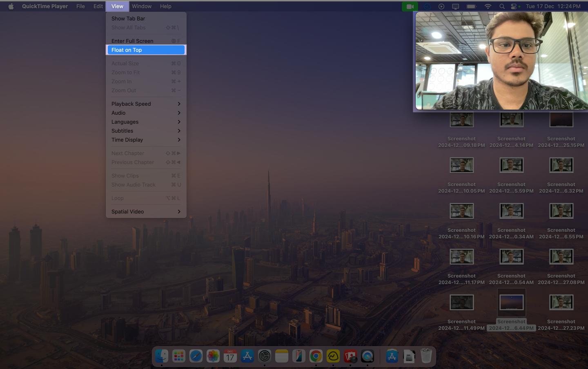Viewport: 588px width, 369px height.
Task: Click the QuickTime Player Dock icon
Action: 367,356
